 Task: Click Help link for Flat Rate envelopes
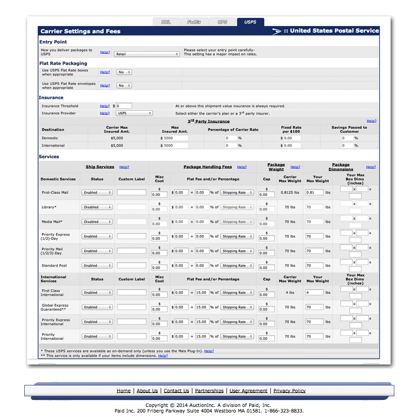click(105, 85)
